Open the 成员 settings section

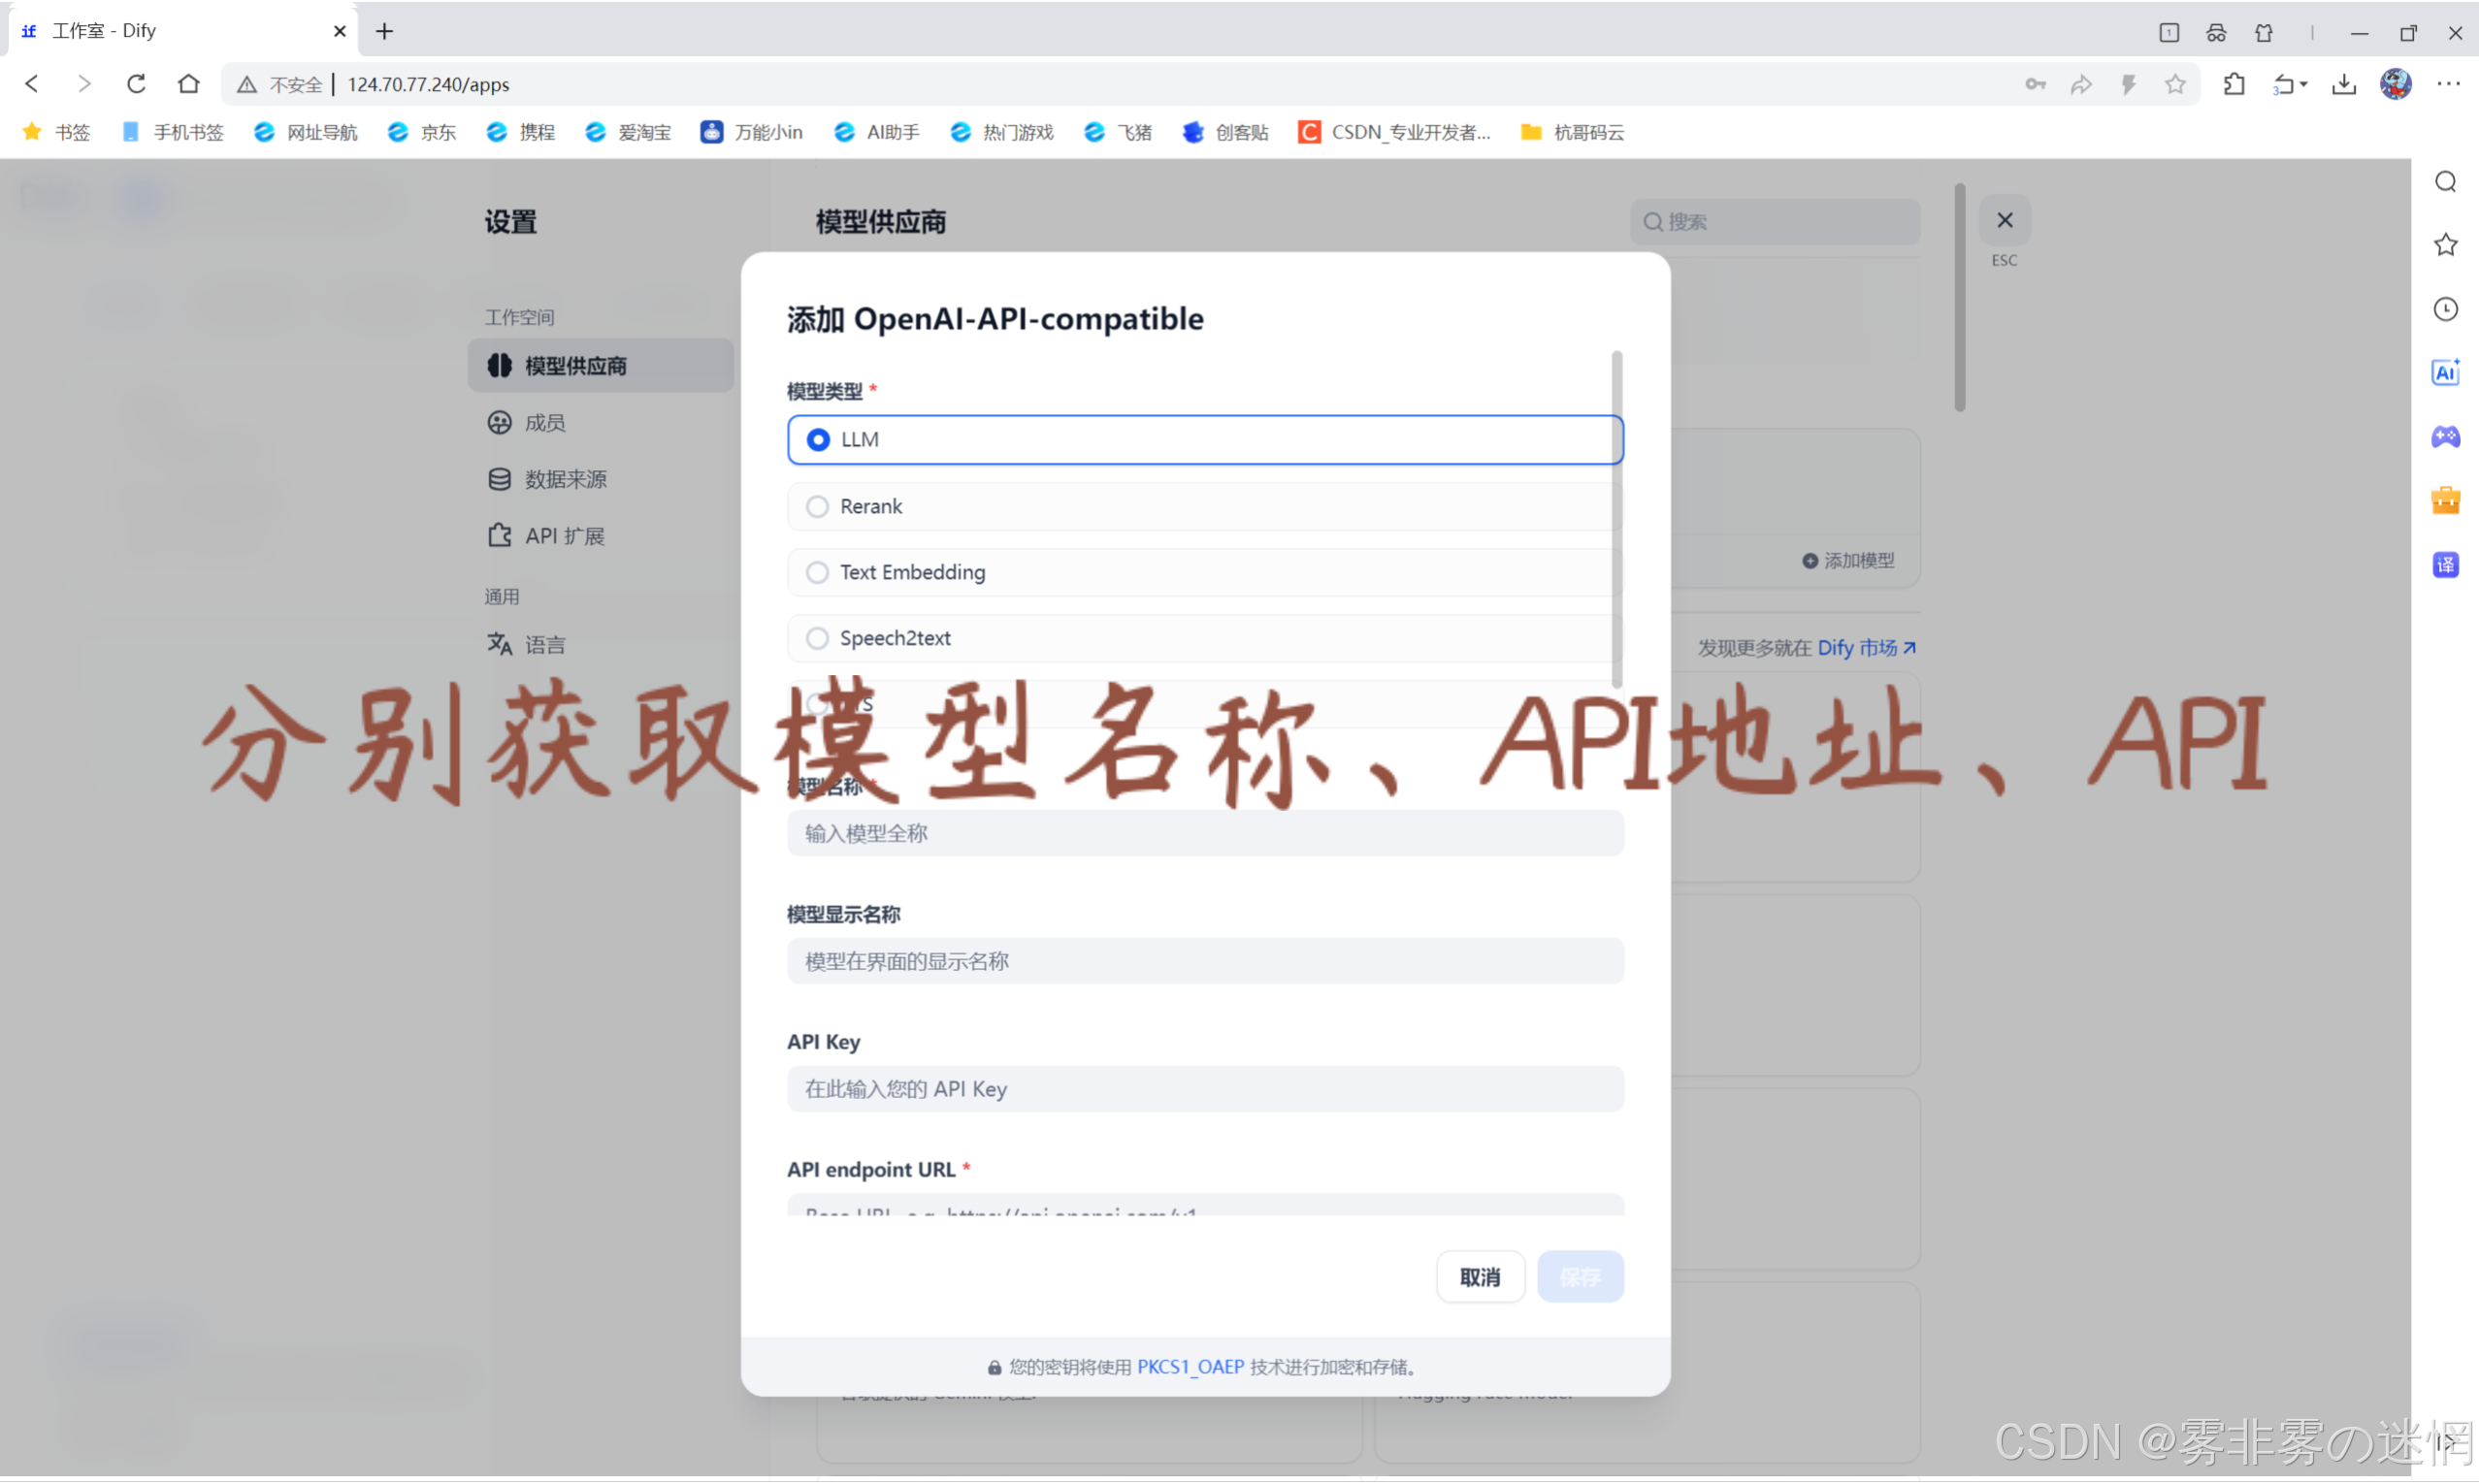(x=545, y=423)
